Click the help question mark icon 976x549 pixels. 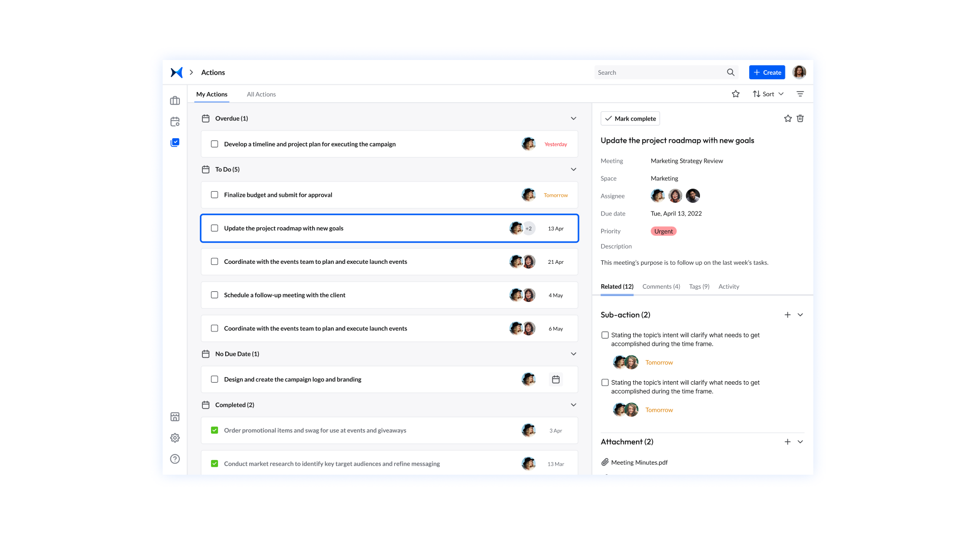coord(175,459)
